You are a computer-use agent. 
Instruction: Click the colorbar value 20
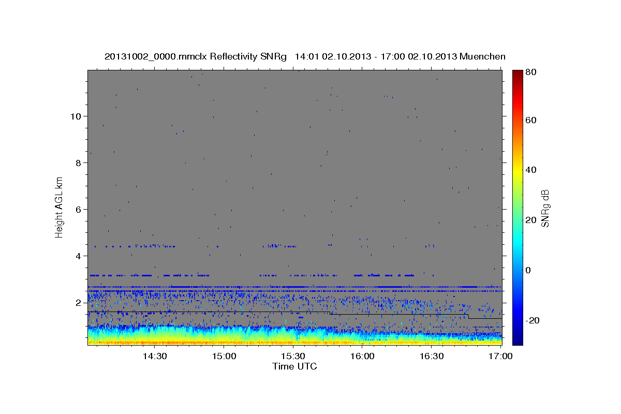[x=532, y=220]
